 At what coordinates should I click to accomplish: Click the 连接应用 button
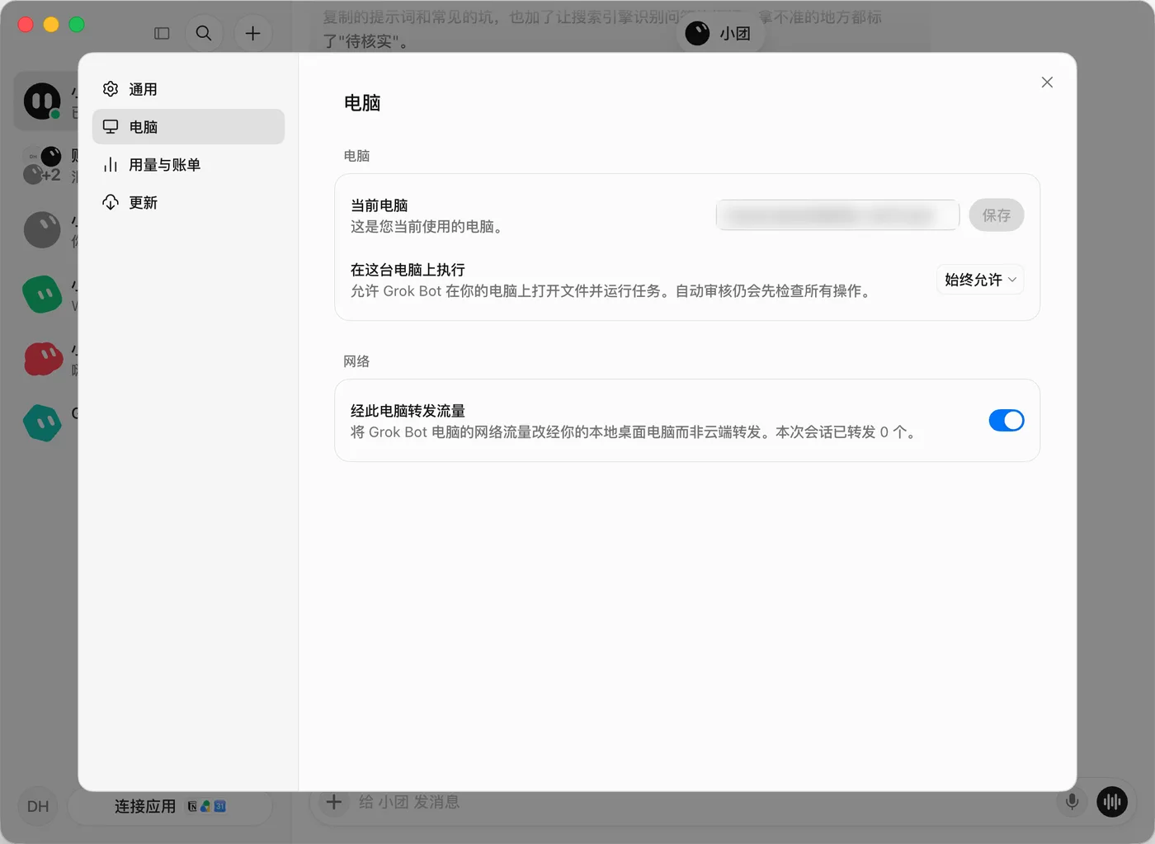(170, 806)
